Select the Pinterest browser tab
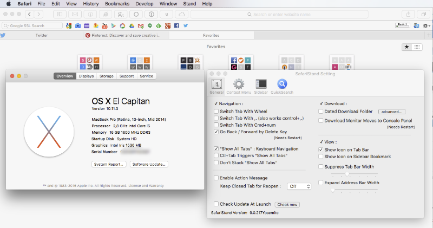This screenshot has height=228, width=433. point(127,35)
